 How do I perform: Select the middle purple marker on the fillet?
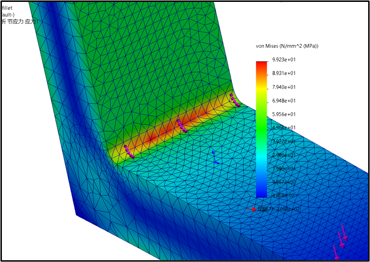[x=182, y=126]
